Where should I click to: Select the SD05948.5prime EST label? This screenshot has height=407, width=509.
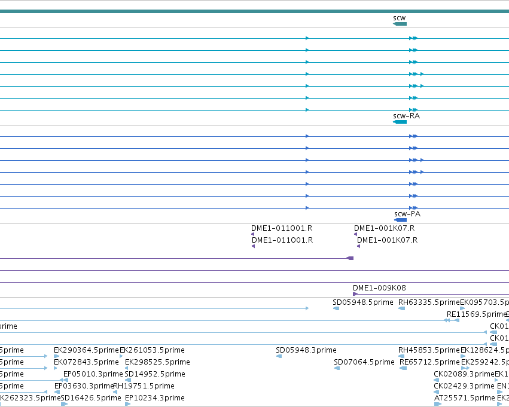[363, 302]
